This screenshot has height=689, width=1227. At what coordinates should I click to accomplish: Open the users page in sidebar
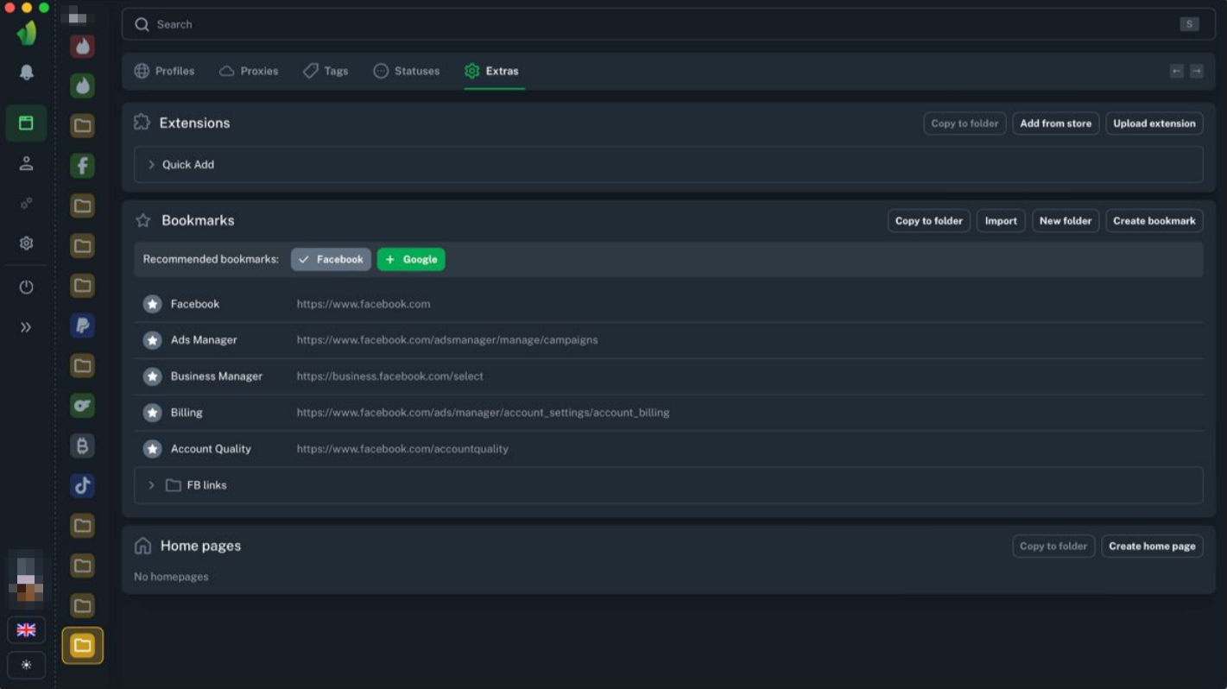pyautogui.click(x=26, y=163)
